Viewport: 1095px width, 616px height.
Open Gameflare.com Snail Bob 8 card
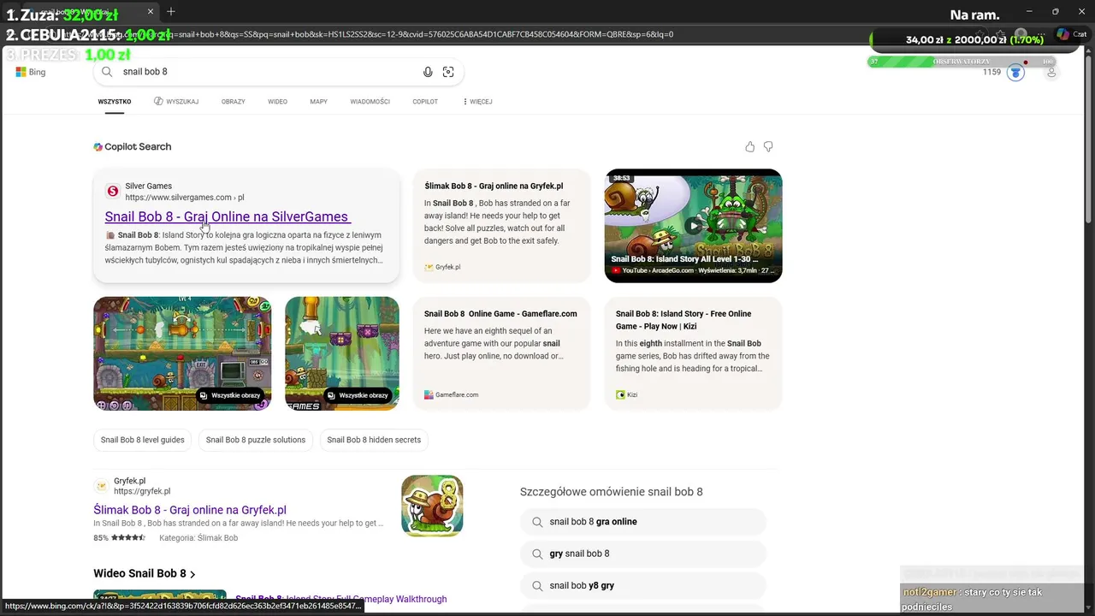point(502,353)
